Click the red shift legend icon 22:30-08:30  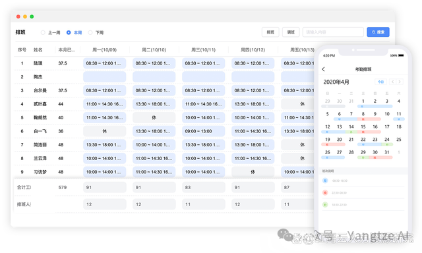[325, 193]
